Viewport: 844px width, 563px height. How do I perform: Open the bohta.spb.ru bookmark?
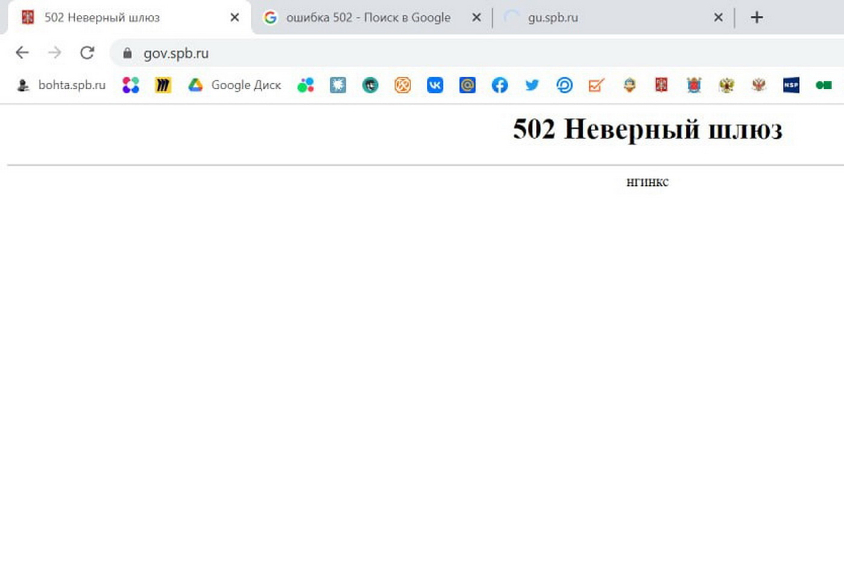(x=61, y=85)
